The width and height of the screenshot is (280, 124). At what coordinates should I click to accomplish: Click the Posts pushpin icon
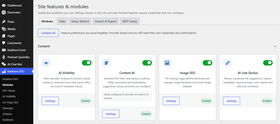[x=4, y=22]
